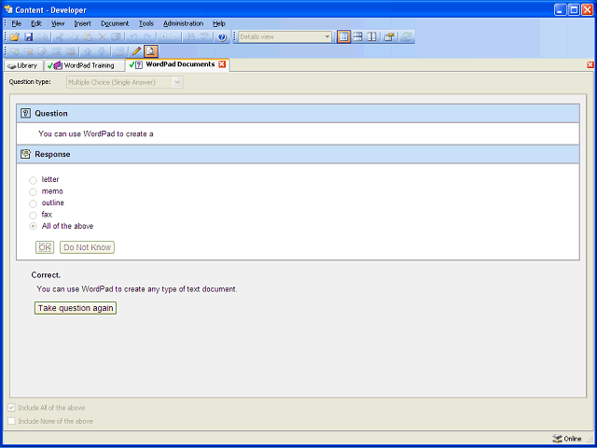Image resolution: width=597 pixels, height=448 pixels.
Task: Click the Do Not Know button
Action: point(87,247)
